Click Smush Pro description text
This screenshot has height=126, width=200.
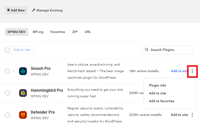(95, 71)
